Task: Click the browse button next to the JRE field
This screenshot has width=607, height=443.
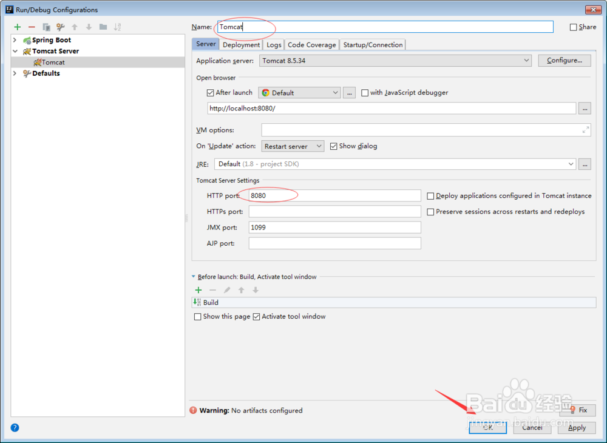Action: coord(585,164)
